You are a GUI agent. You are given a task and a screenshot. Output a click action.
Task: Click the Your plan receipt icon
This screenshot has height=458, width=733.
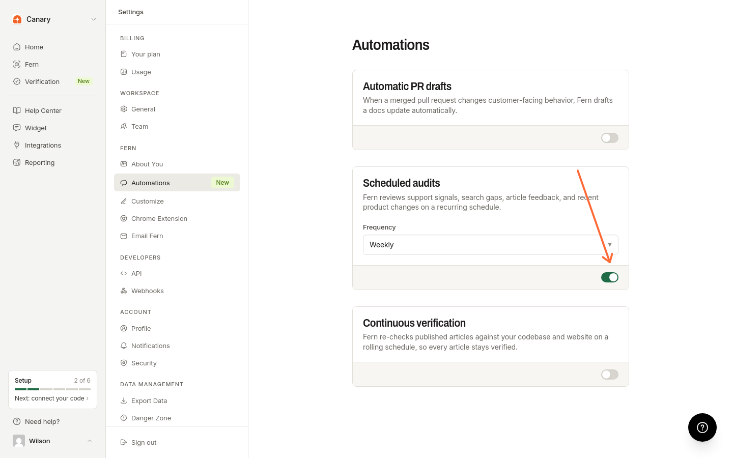tap(124, 54)
